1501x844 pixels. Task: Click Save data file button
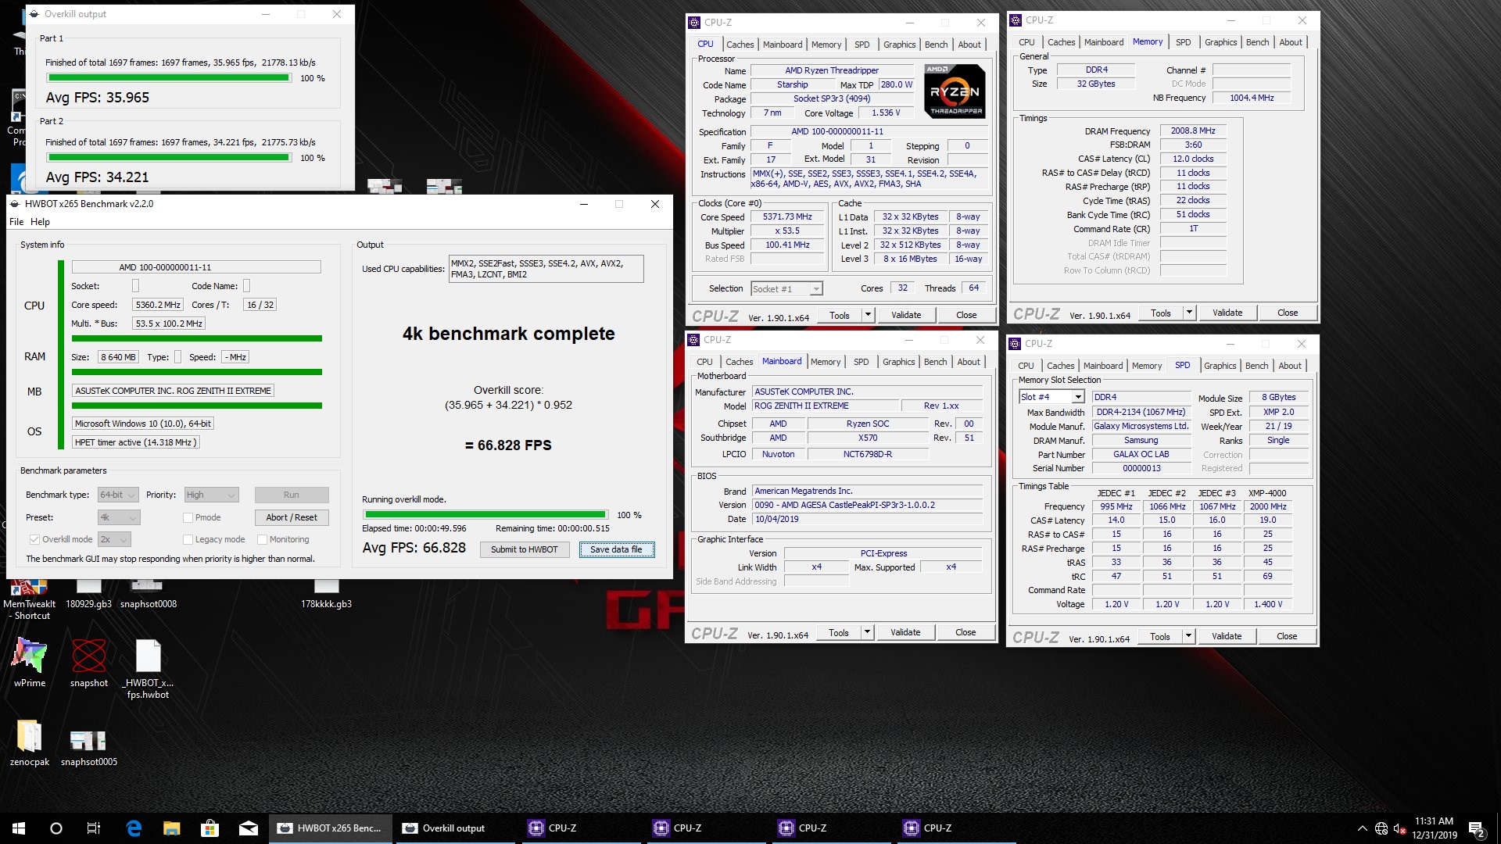click(x=616, y=549)
